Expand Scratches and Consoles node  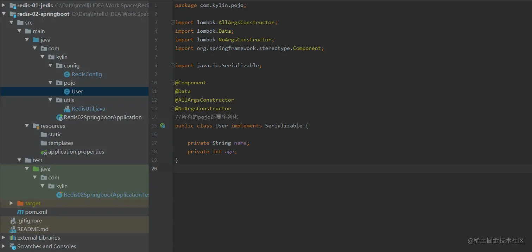click(4, 246)
